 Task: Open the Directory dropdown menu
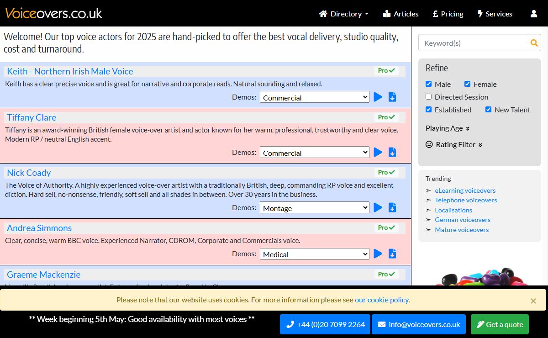pyautogui.click(x=344, y=14)
